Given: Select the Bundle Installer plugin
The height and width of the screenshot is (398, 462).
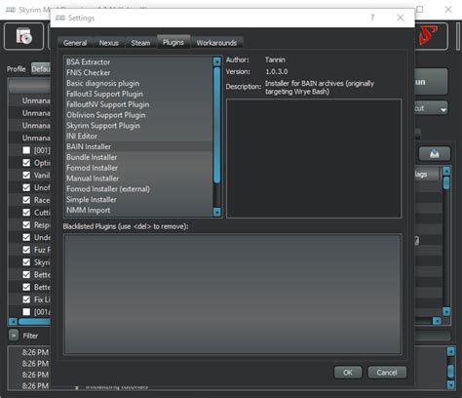Looking at the screenshot, I should (139, 157).
